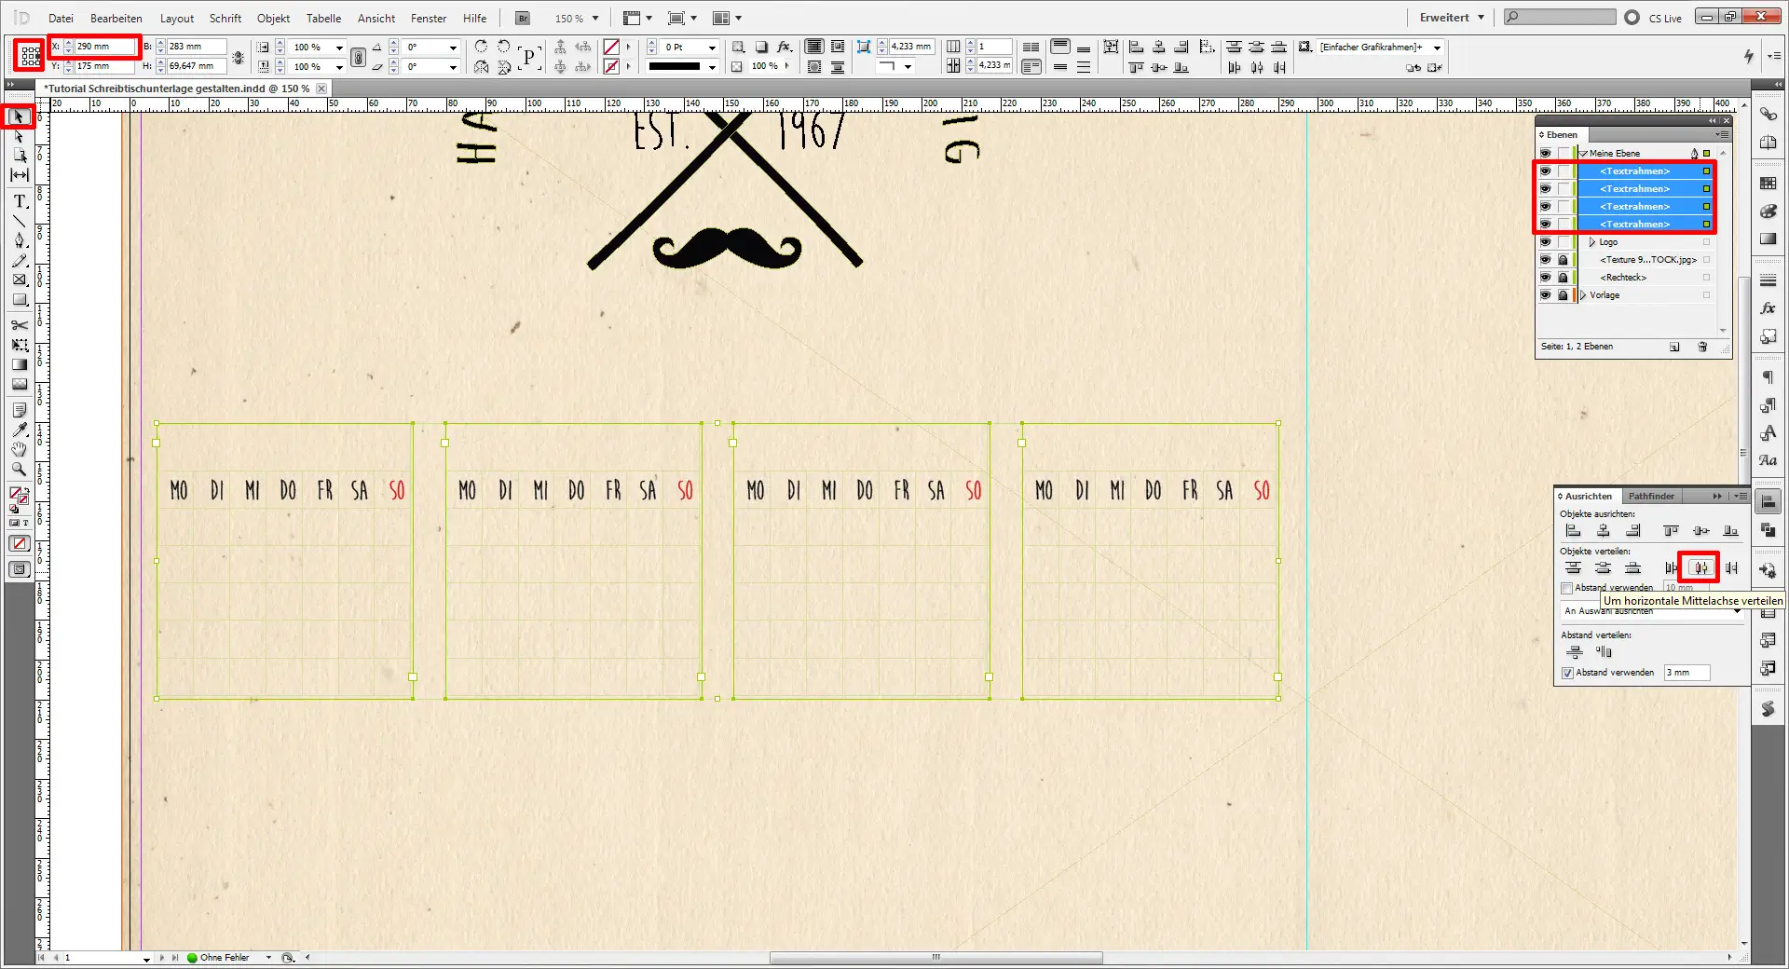1789x969 pixels.
Task: Hide the Logo layer visibility eye
Action: coord(1546,242)
